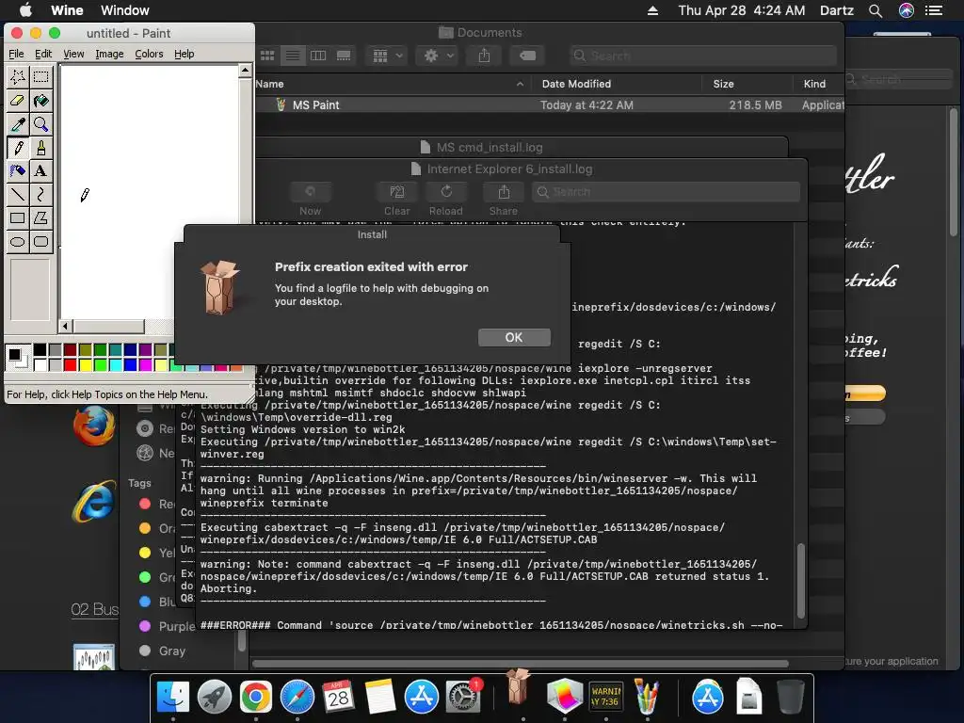This screenshot has height=723, width=964.
Task: Open the Wine menu in menu bar
Action: [67, 10]
